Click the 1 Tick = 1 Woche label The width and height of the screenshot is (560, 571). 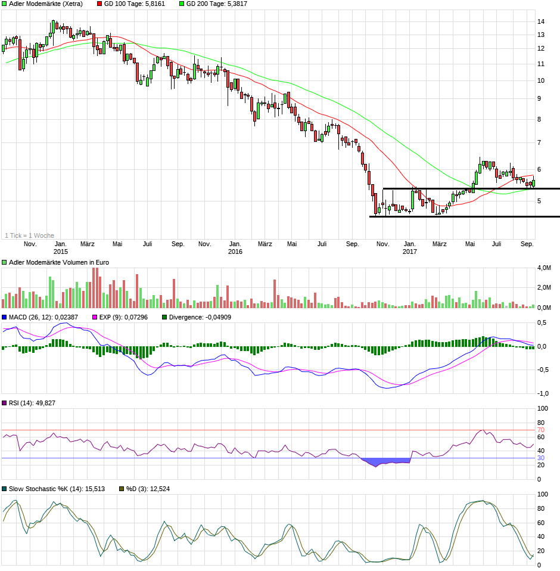point(31,235)
